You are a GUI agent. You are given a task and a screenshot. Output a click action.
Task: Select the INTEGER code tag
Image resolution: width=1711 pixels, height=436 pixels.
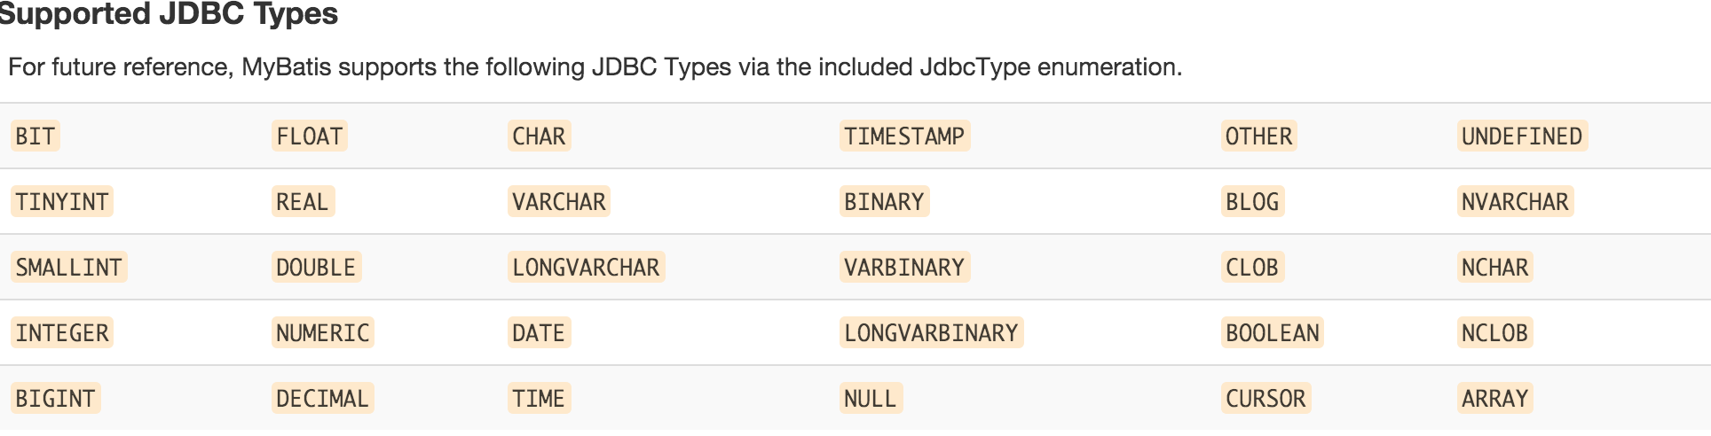[62, 333]
